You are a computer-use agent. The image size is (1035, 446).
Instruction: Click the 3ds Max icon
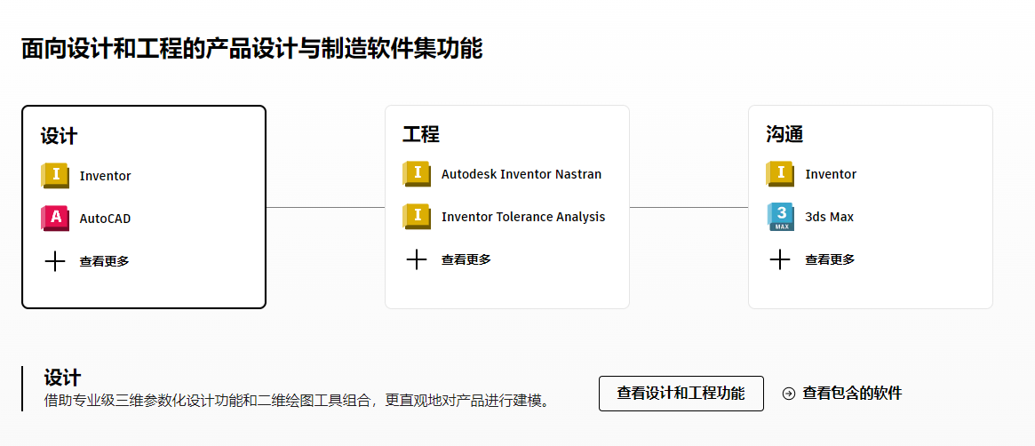point(780,217)
